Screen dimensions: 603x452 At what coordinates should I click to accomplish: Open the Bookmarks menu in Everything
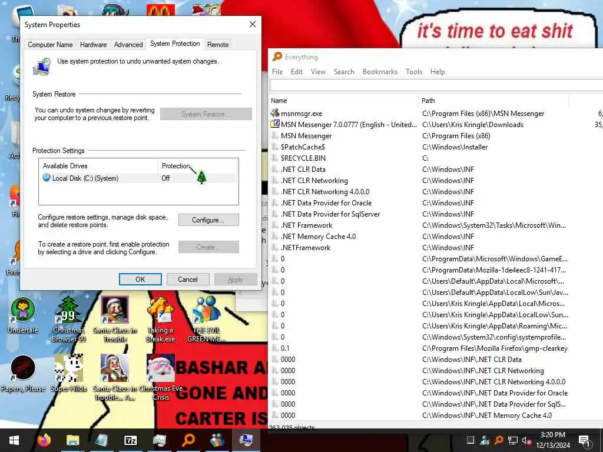[x=380, y=71]
